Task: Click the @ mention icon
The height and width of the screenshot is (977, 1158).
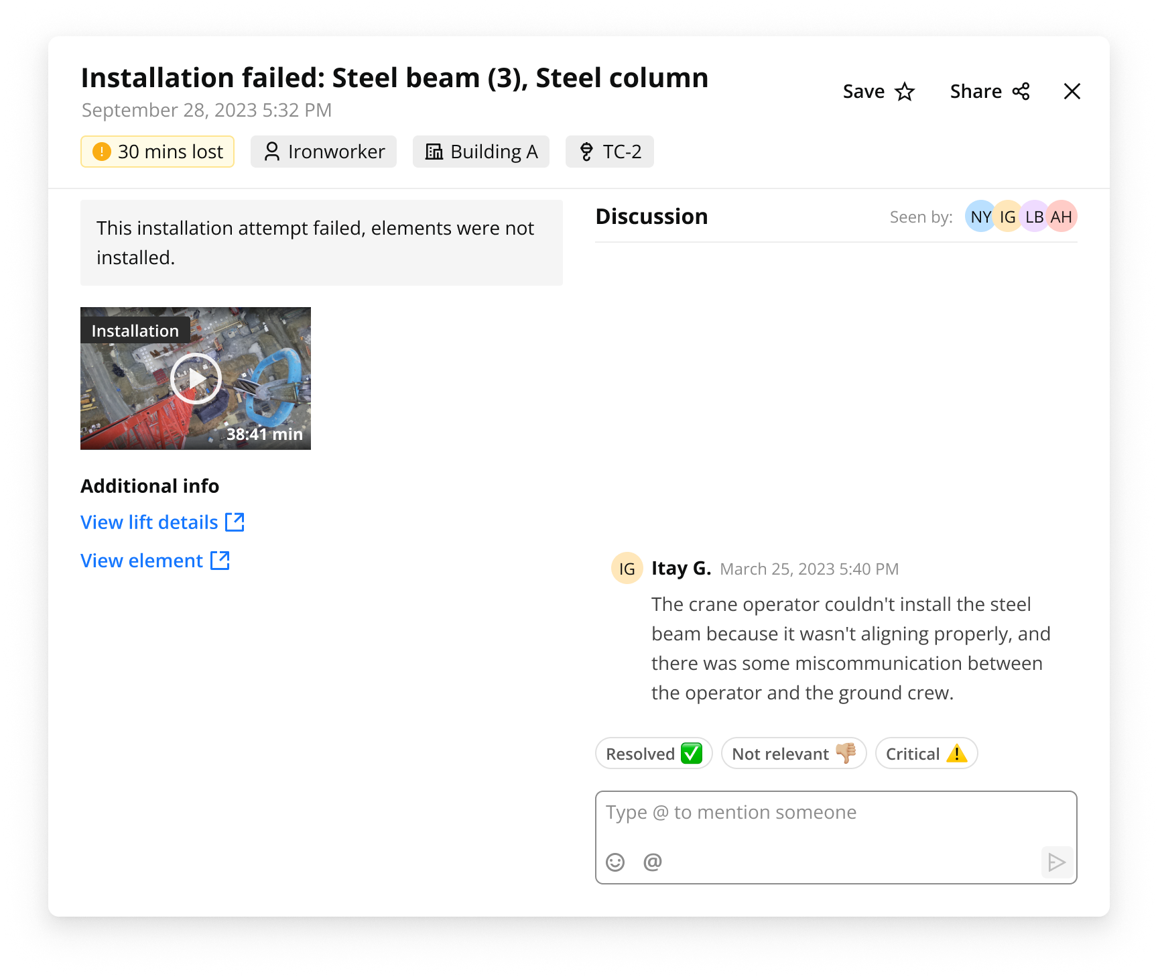Action: tap(652, 862)
